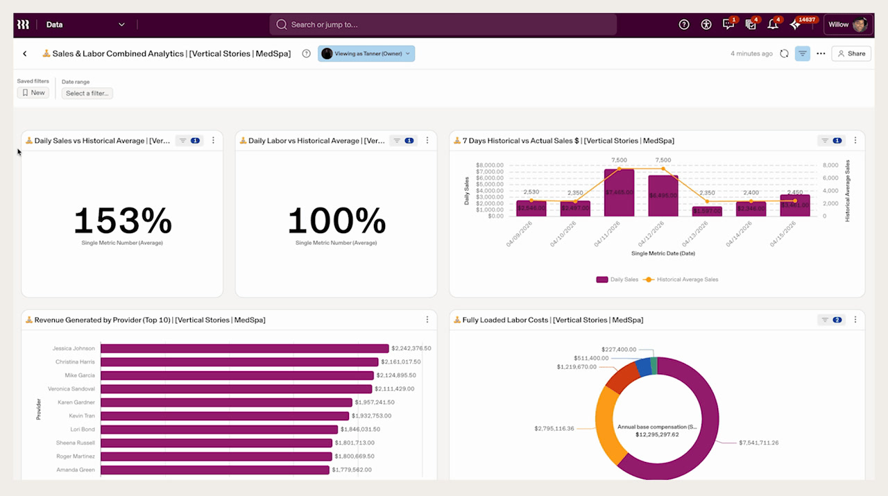Click the $227,400.00 donut label

pos(619,350)
